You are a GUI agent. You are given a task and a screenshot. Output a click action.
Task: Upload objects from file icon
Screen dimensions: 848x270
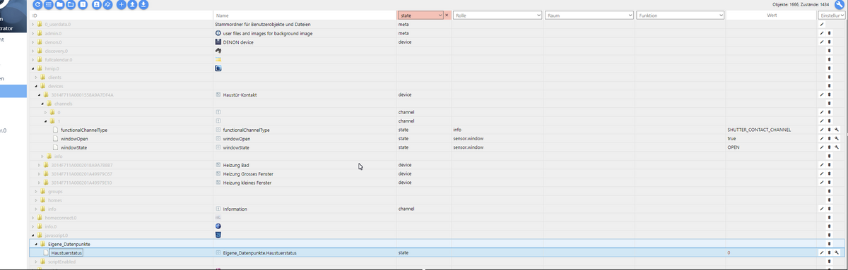tap(133, 5)
